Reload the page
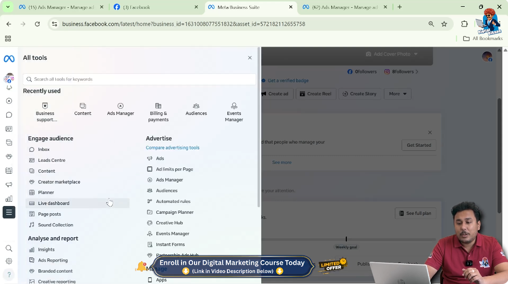The width and height of the screenshot is (508, 284). [37, 24]
